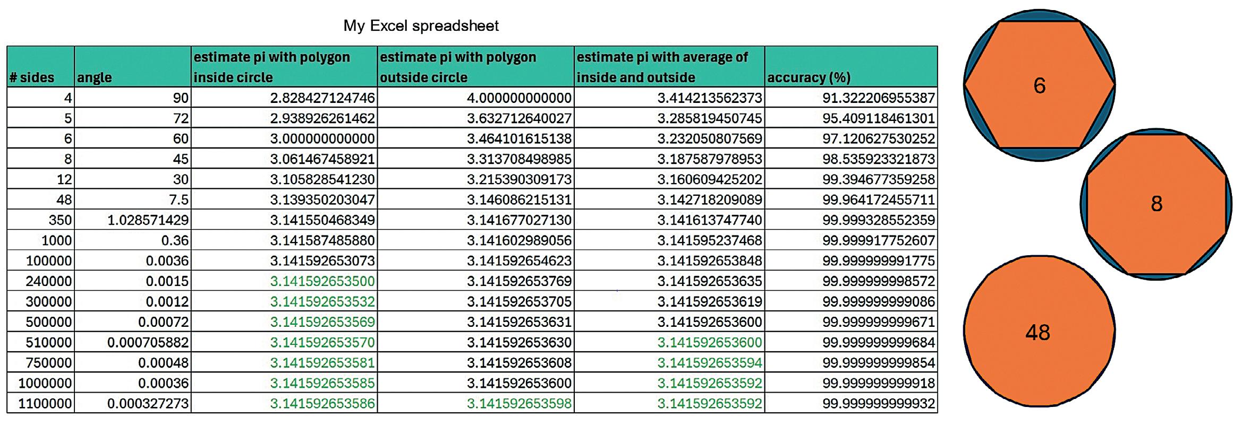Image resolution: width=1242 pixels, height=425 pixels.
Task: Select the cell containing 2.828427124746
Action: coord(284,98)
